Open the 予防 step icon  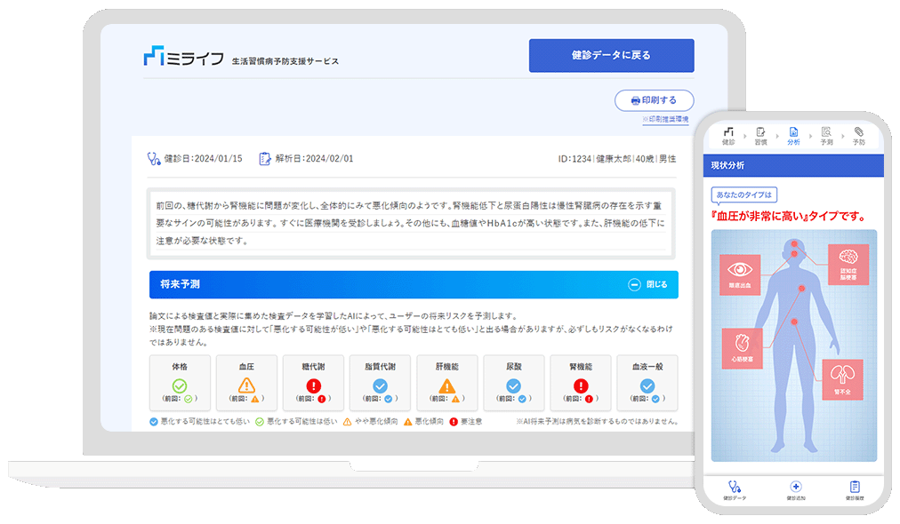coord(858,132)
